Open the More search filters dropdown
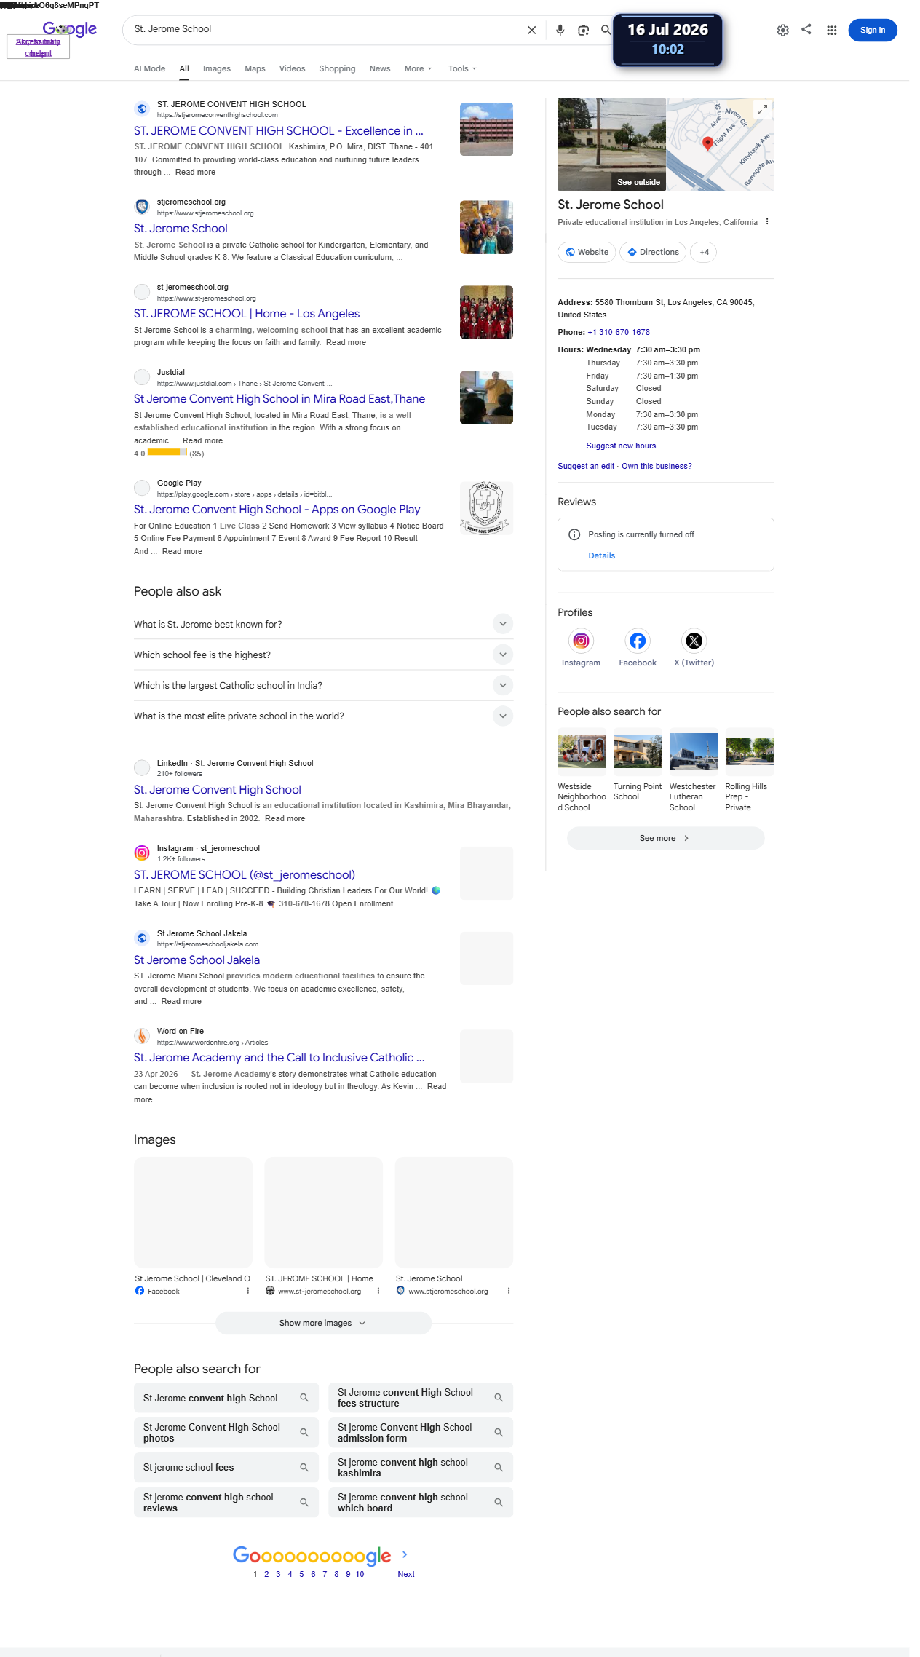The height and width of the screenshot is (1657, 920). [x=418, y=68]
